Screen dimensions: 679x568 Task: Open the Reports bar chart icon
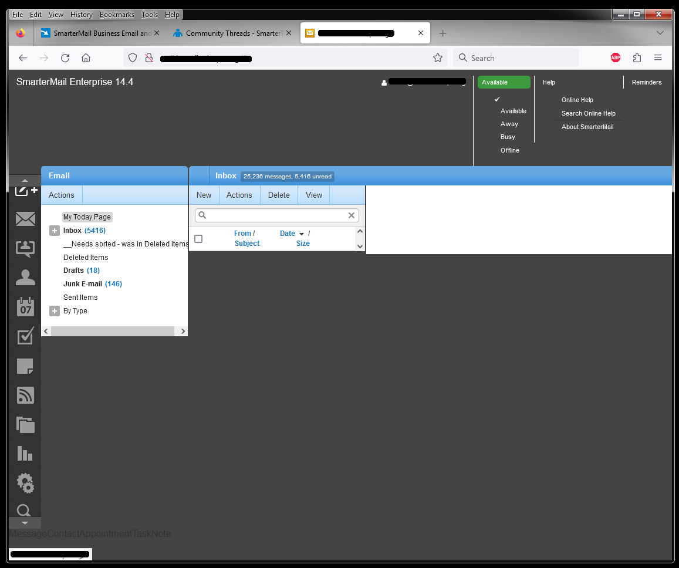(25, 453)
